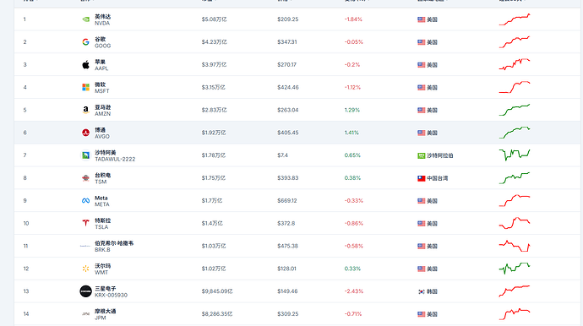
Task: Open the BRK.B company link
Action: 114,246
